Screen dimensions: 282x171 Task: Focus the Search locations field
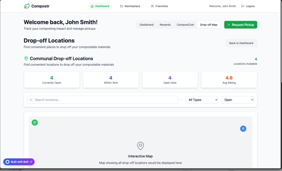103,100
